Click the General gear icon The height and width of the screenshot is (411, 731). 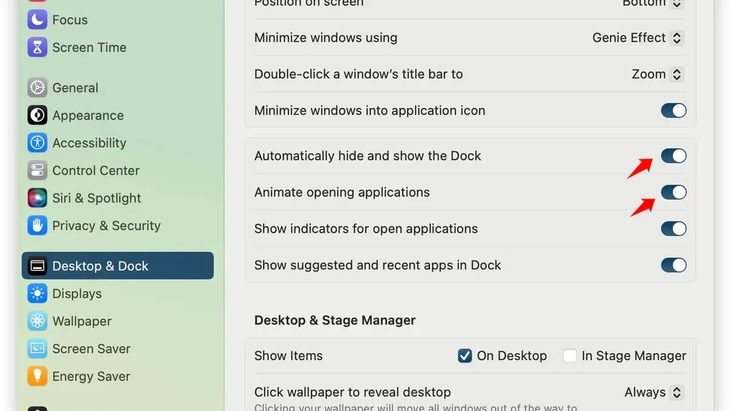click(37, 88)
